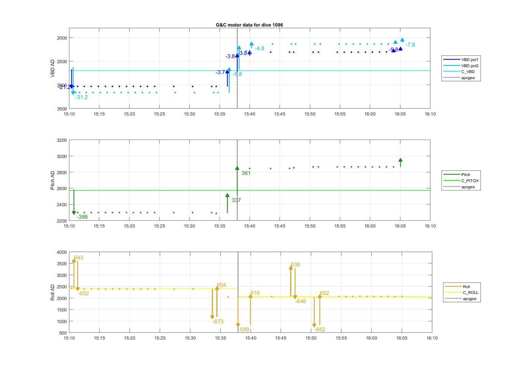Click the 'Pitch AD' y-axis label

point(53,180)
